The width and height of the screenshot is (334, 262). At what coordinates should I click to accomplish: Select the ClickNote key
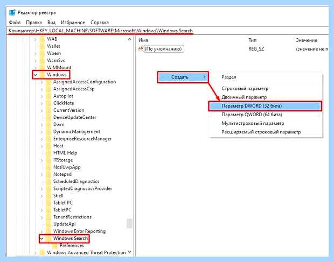tap(64, 103)
